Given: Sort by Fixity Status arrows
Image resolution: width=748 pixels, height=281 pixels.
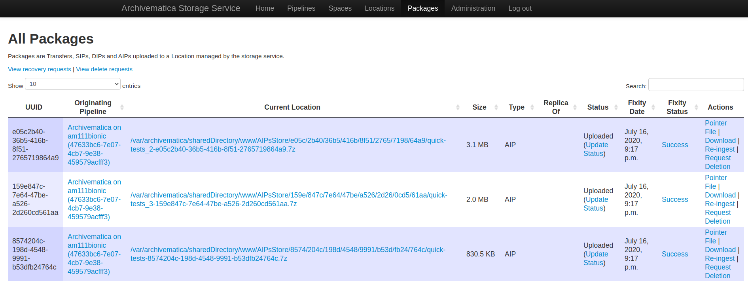Looking at the screenshot, I should tap(696, 107).
